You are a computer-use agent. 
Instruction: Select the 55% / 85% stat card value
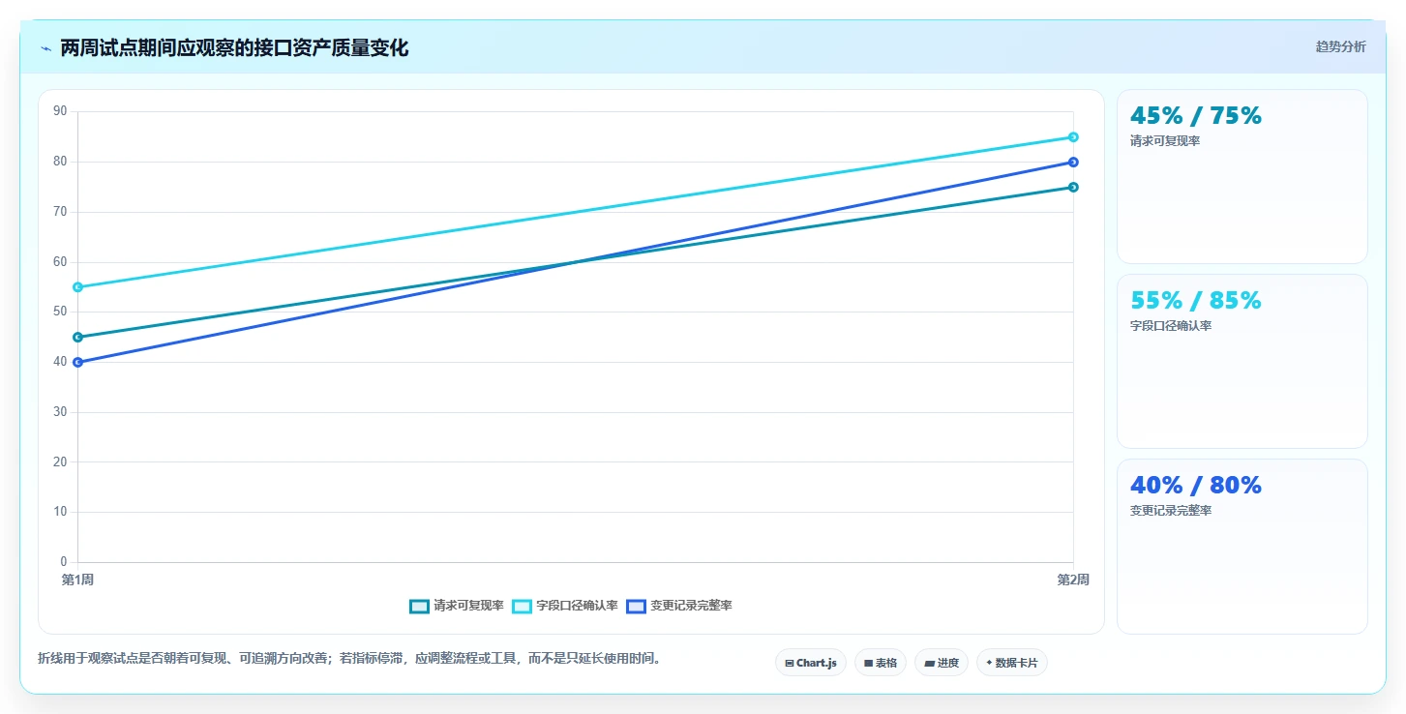(1196, 301)
